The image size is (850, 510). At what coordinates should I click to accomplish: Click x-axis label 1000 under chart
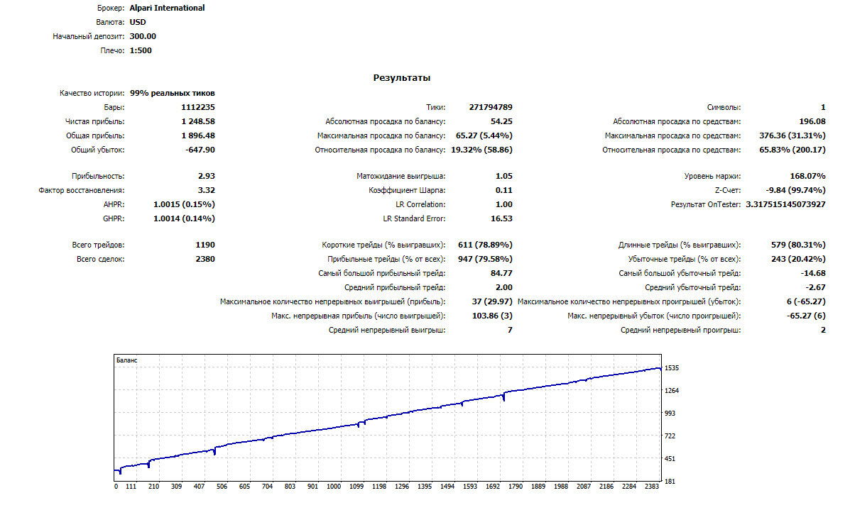point(333,486)
